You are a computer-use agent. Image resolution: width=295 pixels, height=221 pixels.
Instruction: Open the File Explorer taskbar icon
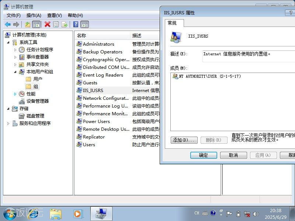56,214
